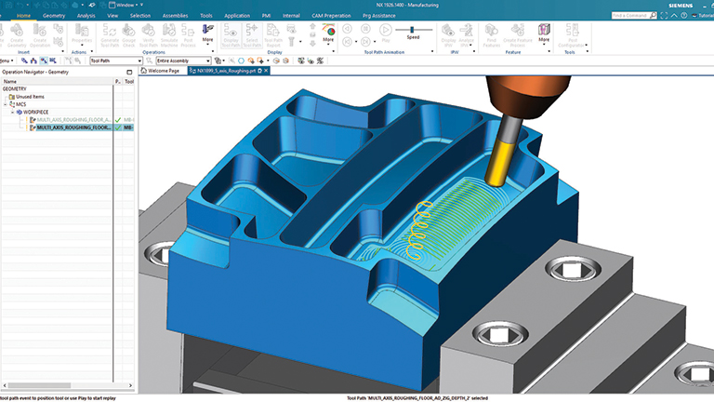Open the Assemblies ribbon tab
Image resolution: width=714 pixels, height=402 pixels.
coord(176,16)
